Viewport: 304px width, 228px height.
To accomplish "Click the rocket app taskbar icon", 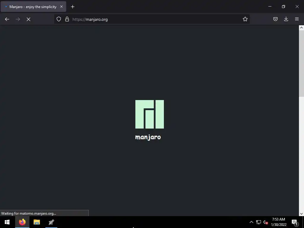I will tap(51, 222).
